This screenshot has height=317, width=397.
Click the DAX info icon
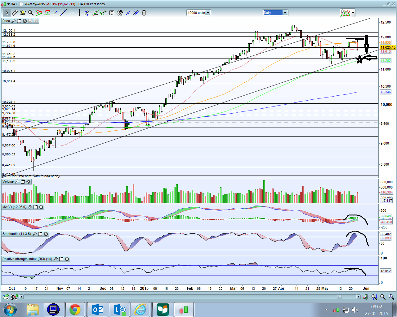coord(21,4)
